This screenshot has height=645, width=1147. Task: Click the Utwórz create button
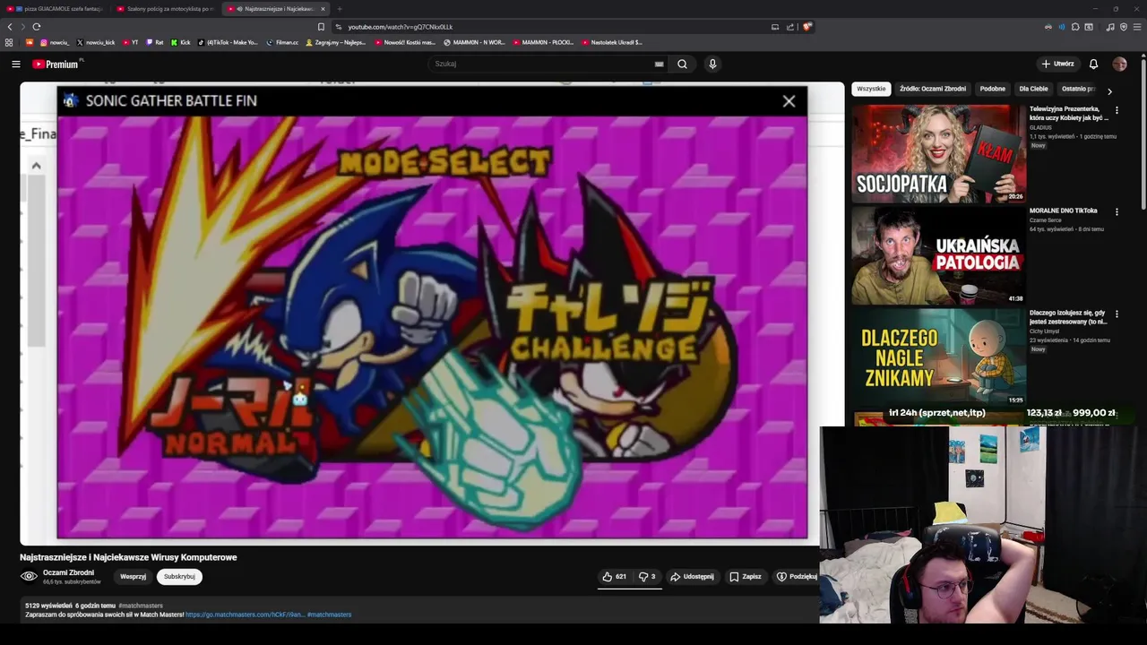point(1057,64)
